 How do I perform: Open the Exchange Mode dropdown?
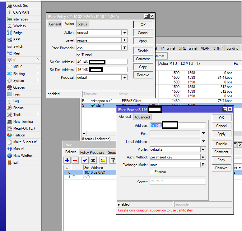203,165
